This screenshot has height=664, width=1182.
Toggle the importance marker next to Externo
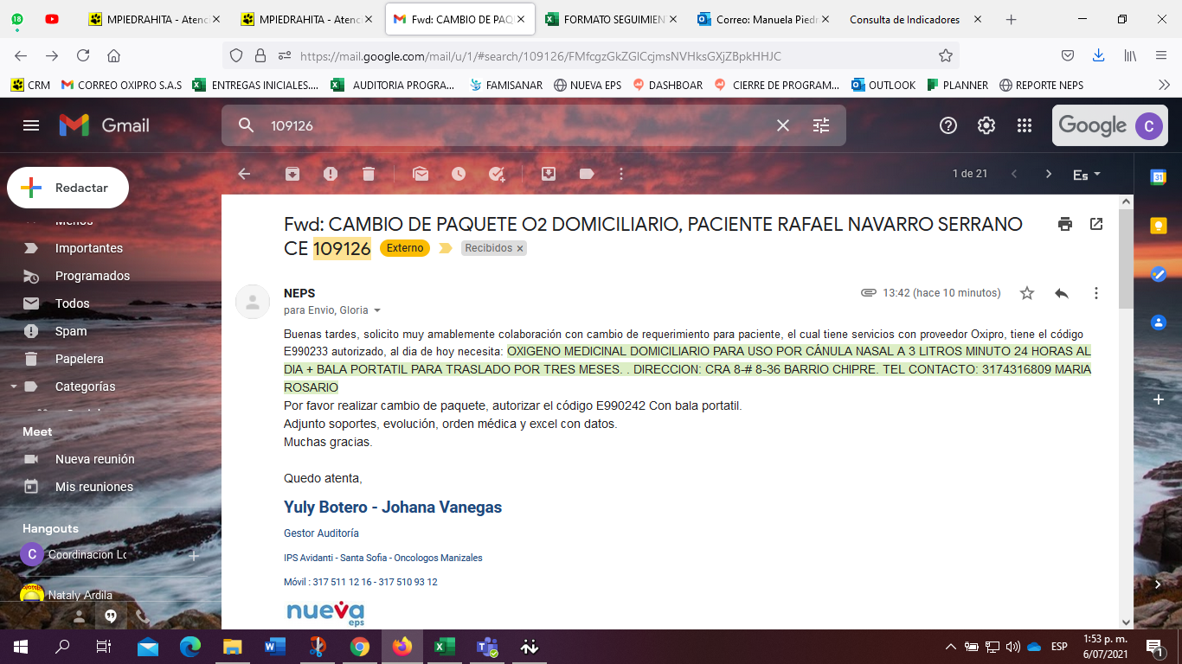446,248
